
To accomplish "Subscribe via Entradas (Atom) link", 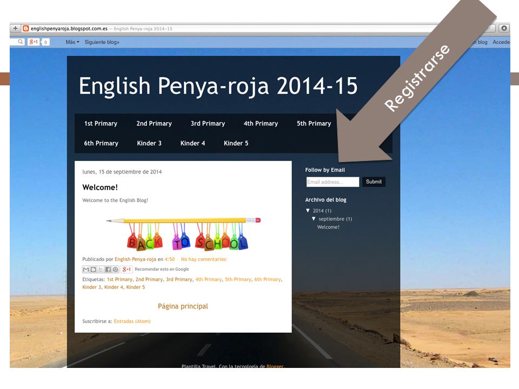I will [x=132, y=321].
